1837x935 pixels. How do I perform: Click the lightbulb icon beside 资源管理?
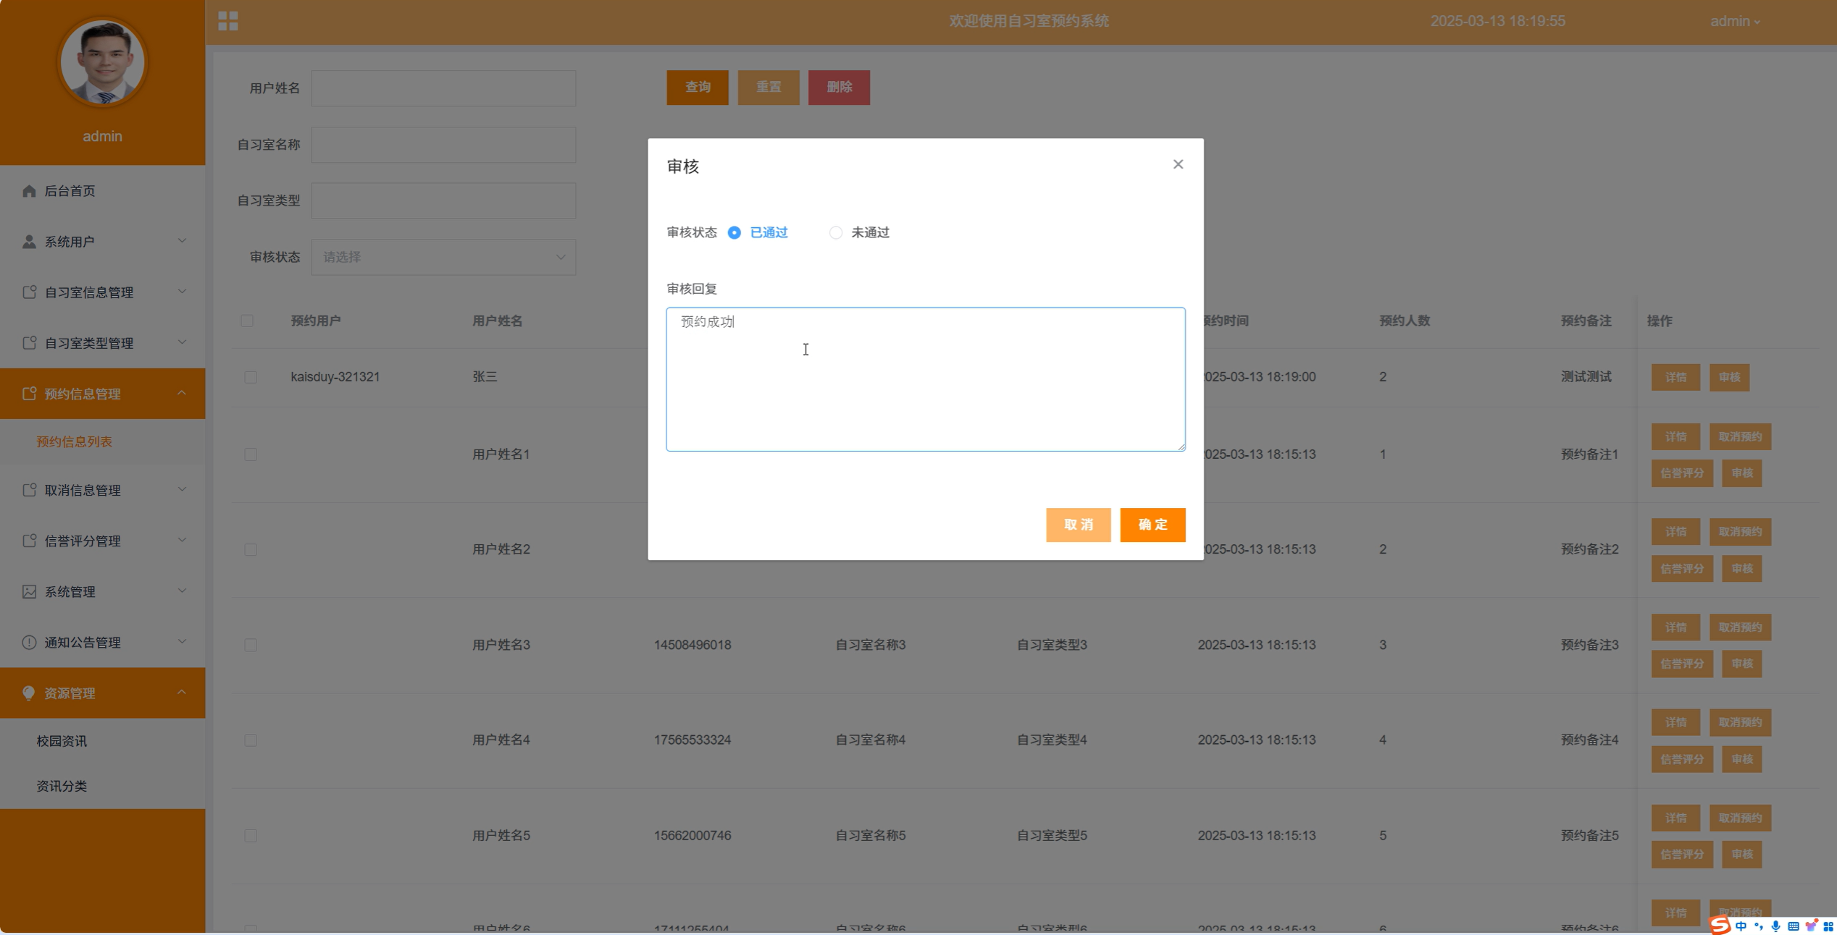(29, 693)
